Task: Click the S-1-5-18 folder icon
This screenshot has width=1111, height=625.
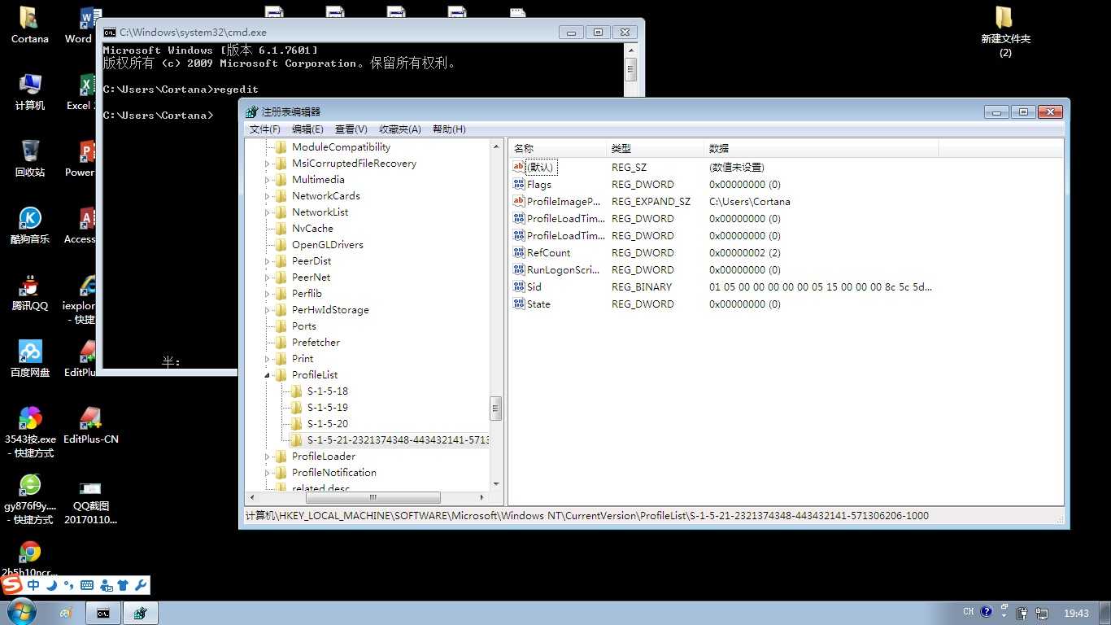Action: pyautogui.click(x=296, y=391)
